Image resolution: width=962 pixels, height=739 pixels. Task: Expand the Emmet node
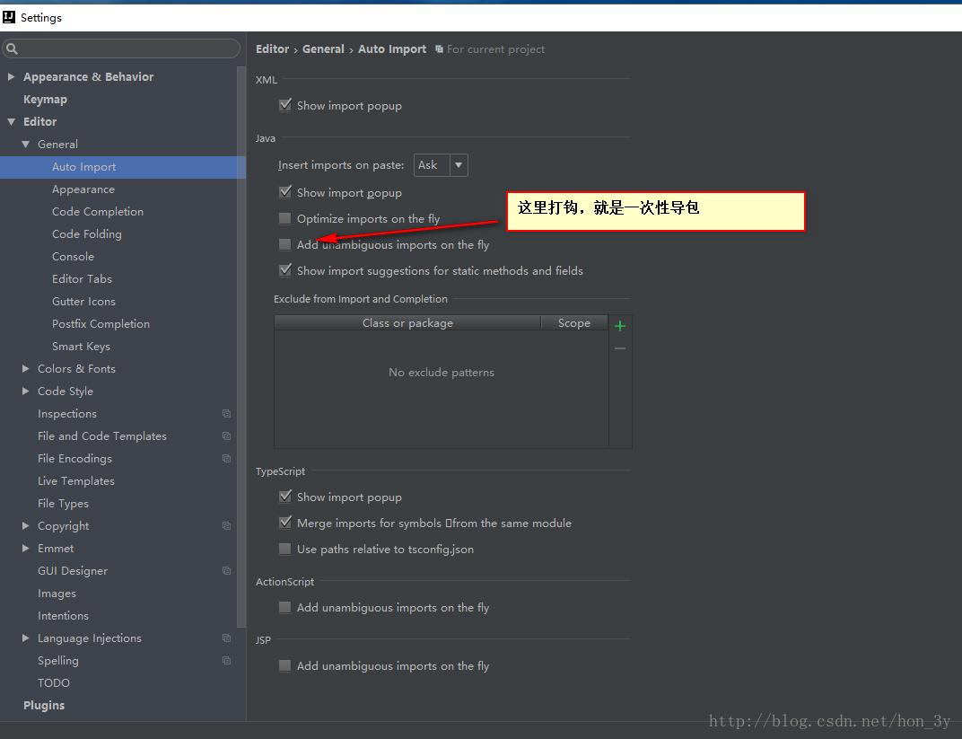[25, 548]
